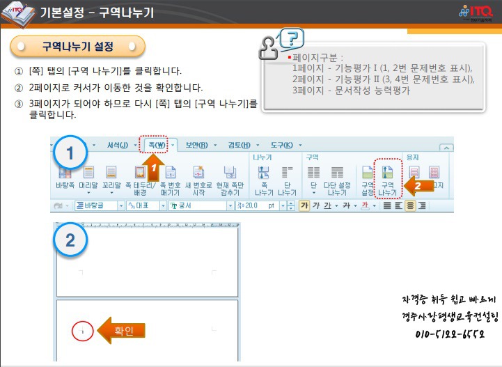Switch to the 보안(R) tab
Viewport: 502px width, 367px height.
point(196,145)
